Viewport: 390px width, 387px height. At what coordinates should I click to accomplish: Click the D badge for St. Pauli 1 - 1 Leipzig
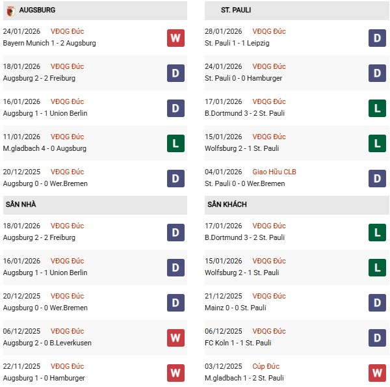377,38
